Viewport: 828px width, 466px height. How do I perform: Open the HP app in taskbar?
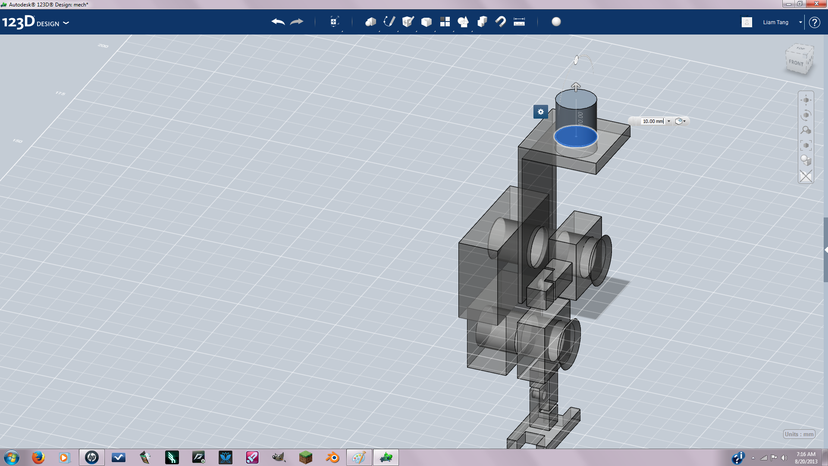91,457
